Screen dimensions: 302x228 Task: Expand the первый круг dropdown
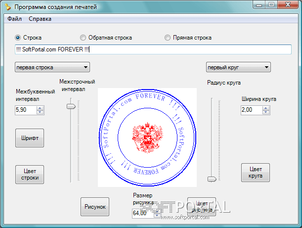pos(238,67)
